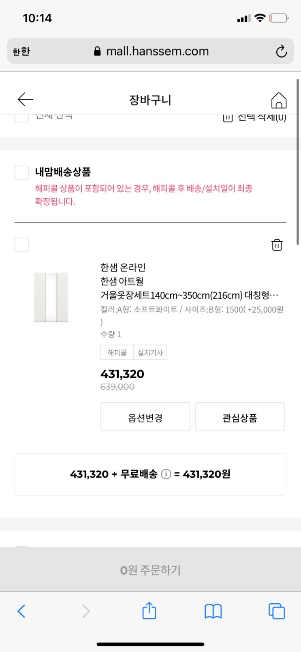
Task: Open free shipping info icon
Action: 166,474
